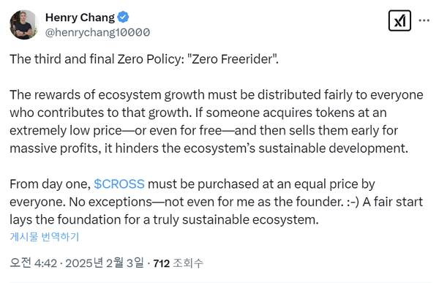Click the "From day one" text
The width and height of the screenshot is (439, 283).
[x=50, y=184]
